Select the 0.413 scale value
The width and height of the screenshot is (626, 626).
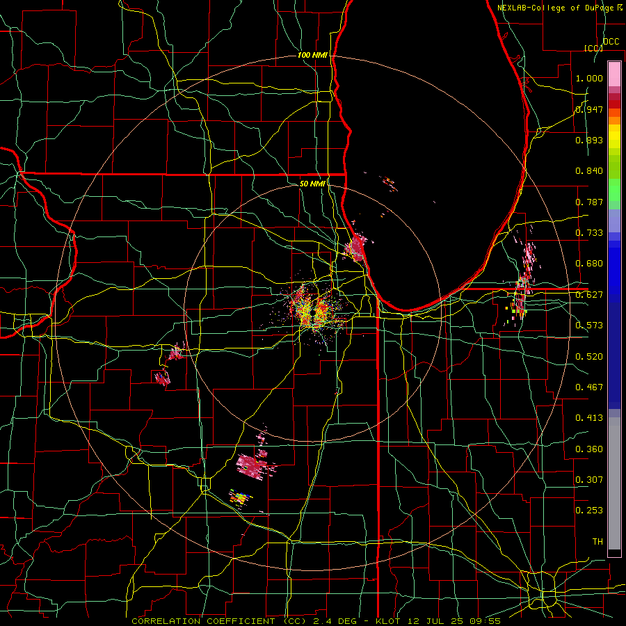click(x=589, y=418)
